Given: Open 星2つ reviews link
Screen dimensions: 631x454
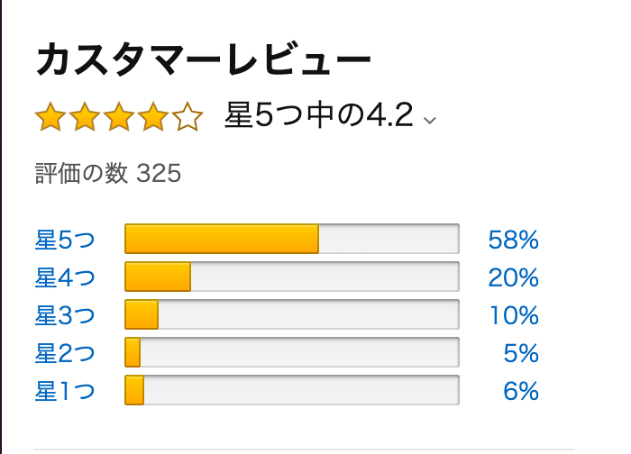Looking at the screenshot, I should pyautogui.click(x=65, y=353).
